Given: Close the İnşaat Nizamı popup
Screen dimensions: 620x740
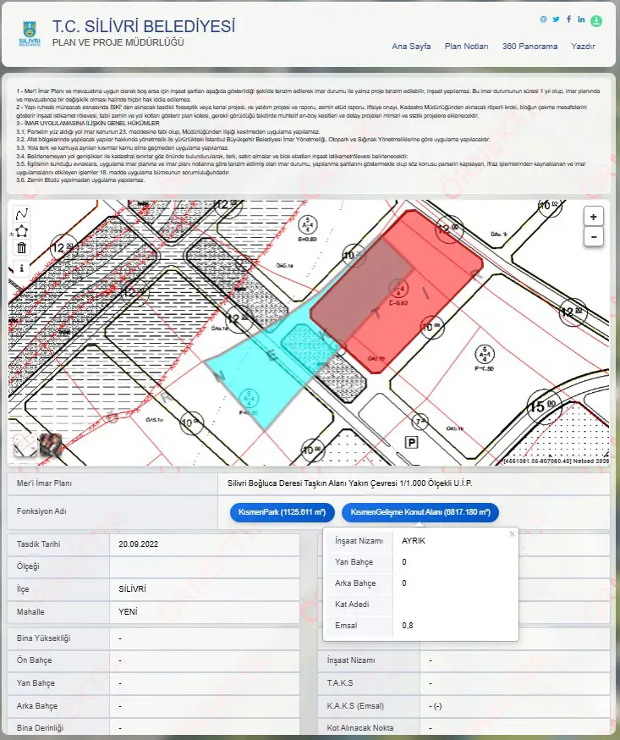Looking at the screenshot, I should pyautogui.click(x=512, y=533).
